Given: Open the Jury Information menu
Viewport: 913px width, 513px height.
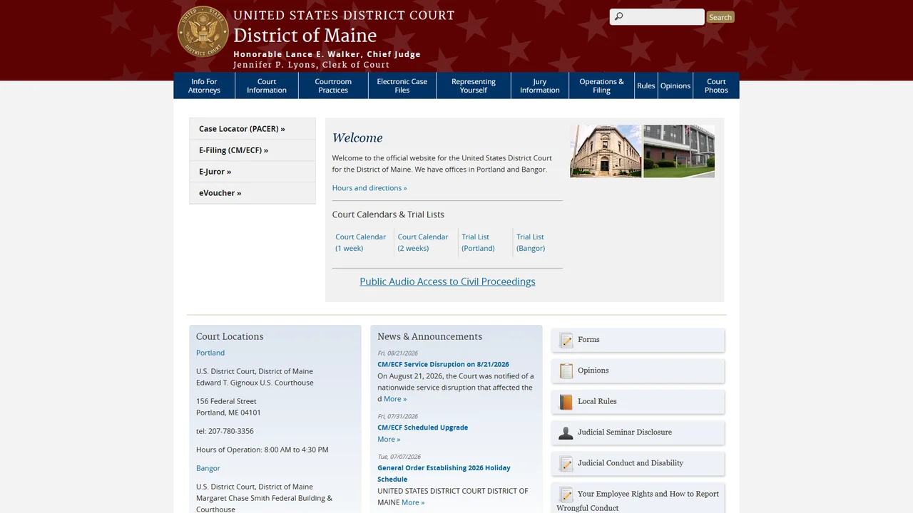Looking at the screenshot, I should (x=540, y=85).
